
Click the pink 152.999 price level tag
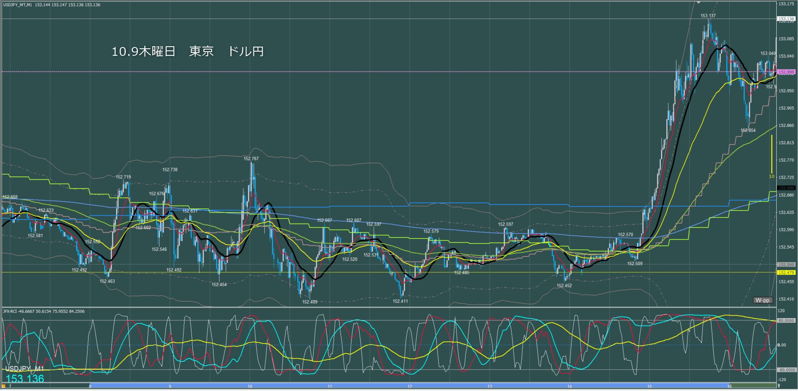[x=786, y=72]
